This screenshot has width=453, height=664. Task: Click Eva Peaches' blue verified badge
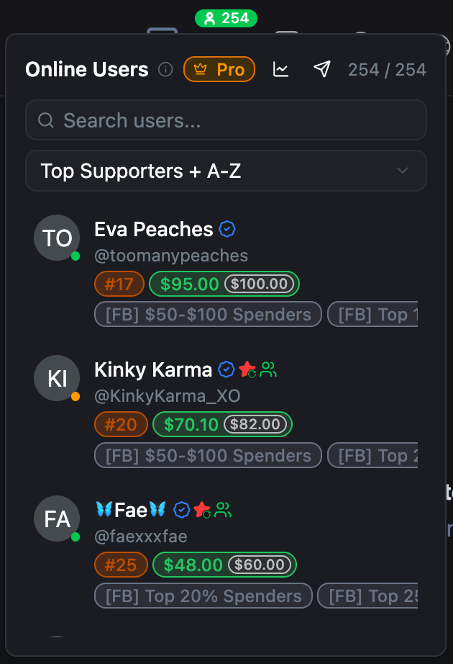click(x=228, y=228)
